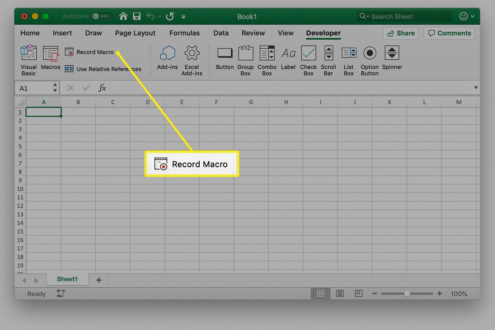Toggle Use Relative References
The image size is (495, 330).
(103, 69)
